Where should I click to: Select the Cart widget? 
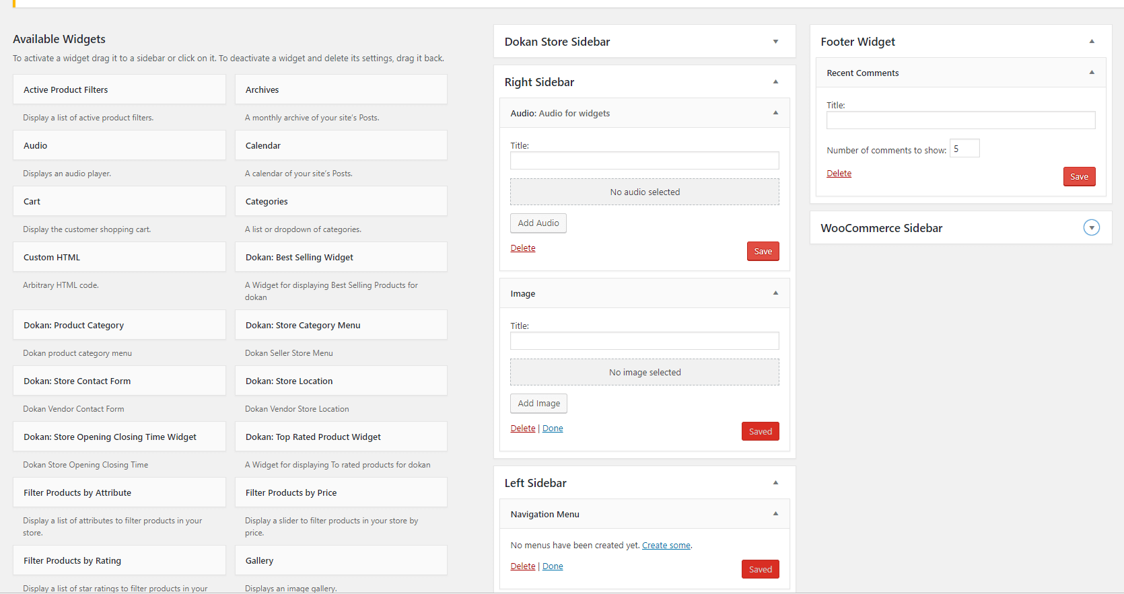tap(119, 201)
